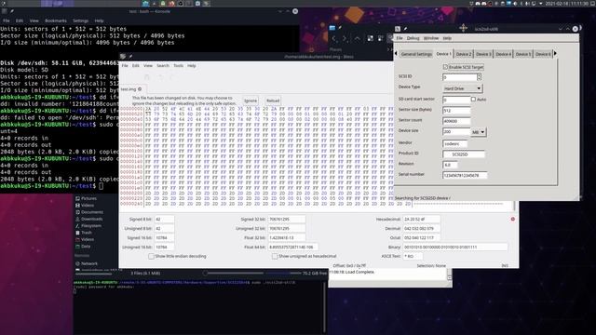
Task: Switch Dolphin to compact view mode
Action: click(381, 38)
